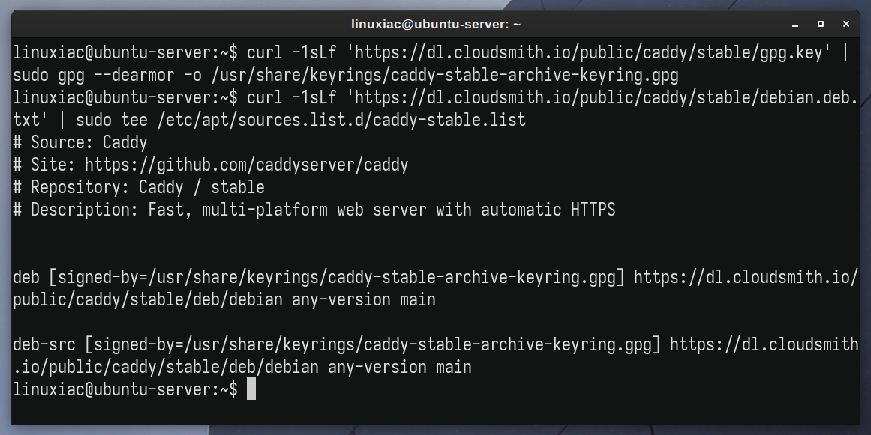The height and width of the screenshot is (435, 871).
Task: Click the last linuxiac@ubuntu-server:~$ prompt
Action: 125,389
